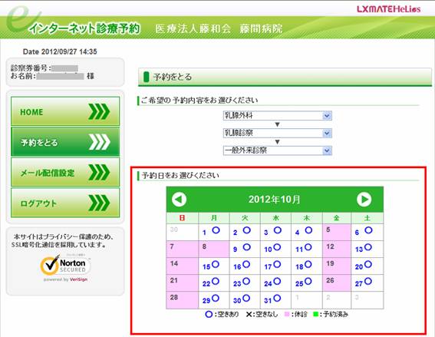435x337 pixels.
Task: Go to previous month with left arrow
Action: pyautogui.click(x=179, y=200)
